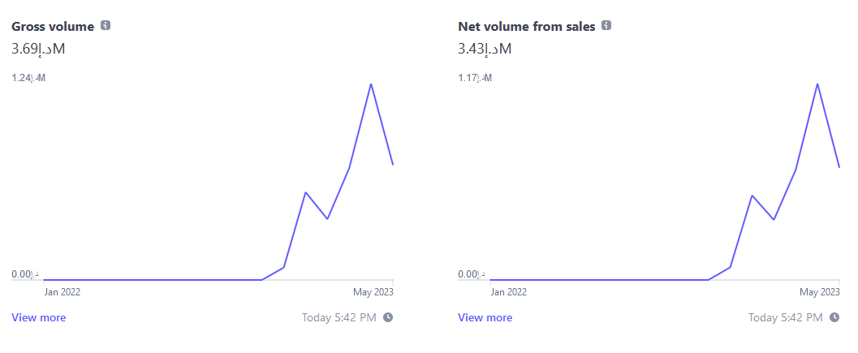The height and width of the screenshot is (353, 858).
Task: Select the Gross volume heading
Action: click(x=53, y=27)
